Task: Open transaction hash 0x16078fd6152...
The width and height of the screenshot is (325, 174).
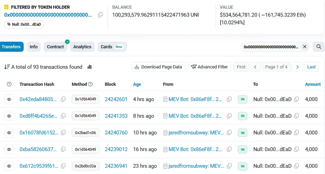Action: click(x=39, y=133)
